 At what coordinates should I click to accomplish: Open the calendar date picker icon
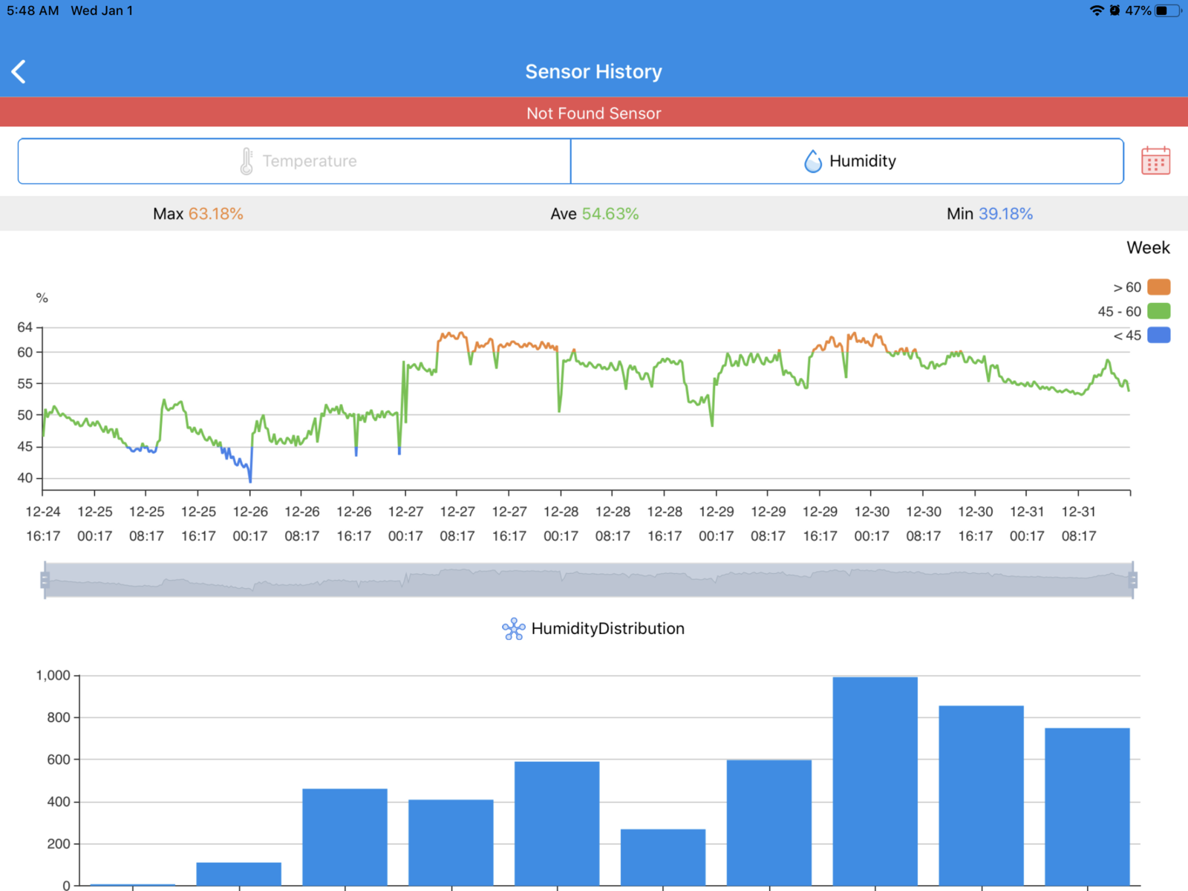[1155, 160]
